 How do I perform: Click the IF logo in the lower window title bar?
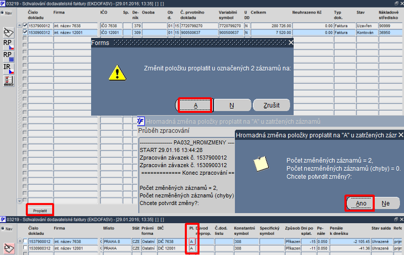(3, 219)
